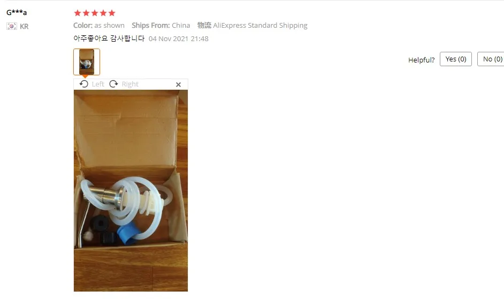The width and height of the screenshot is (504, 299).
Task: Select the 'Right' rotate label
Action: pyautogui.click(x=130, y=84)
